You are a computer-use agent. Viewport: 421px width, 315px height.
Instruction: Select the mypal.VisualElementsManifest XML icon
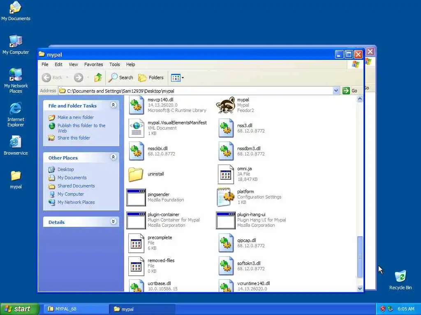coord(136,128)
